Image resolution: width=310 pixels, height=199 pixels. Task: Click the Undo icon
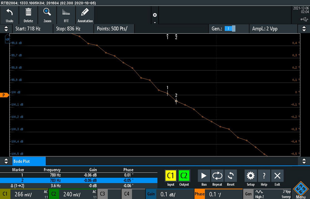(x=9, y=13)
